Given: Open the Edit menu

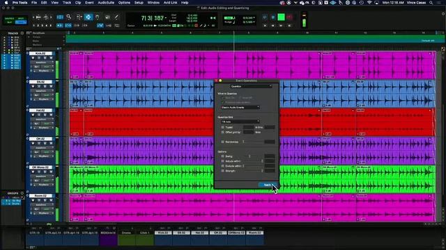Looking at the screenshot, I should (x=44, y=3).
